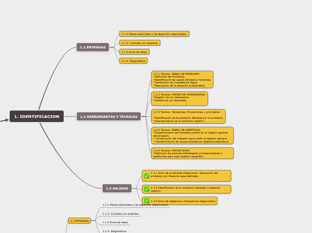
Task: Click the plain-text 1.1.3 Consulta con expertos item
Action: tap(121, 214)
